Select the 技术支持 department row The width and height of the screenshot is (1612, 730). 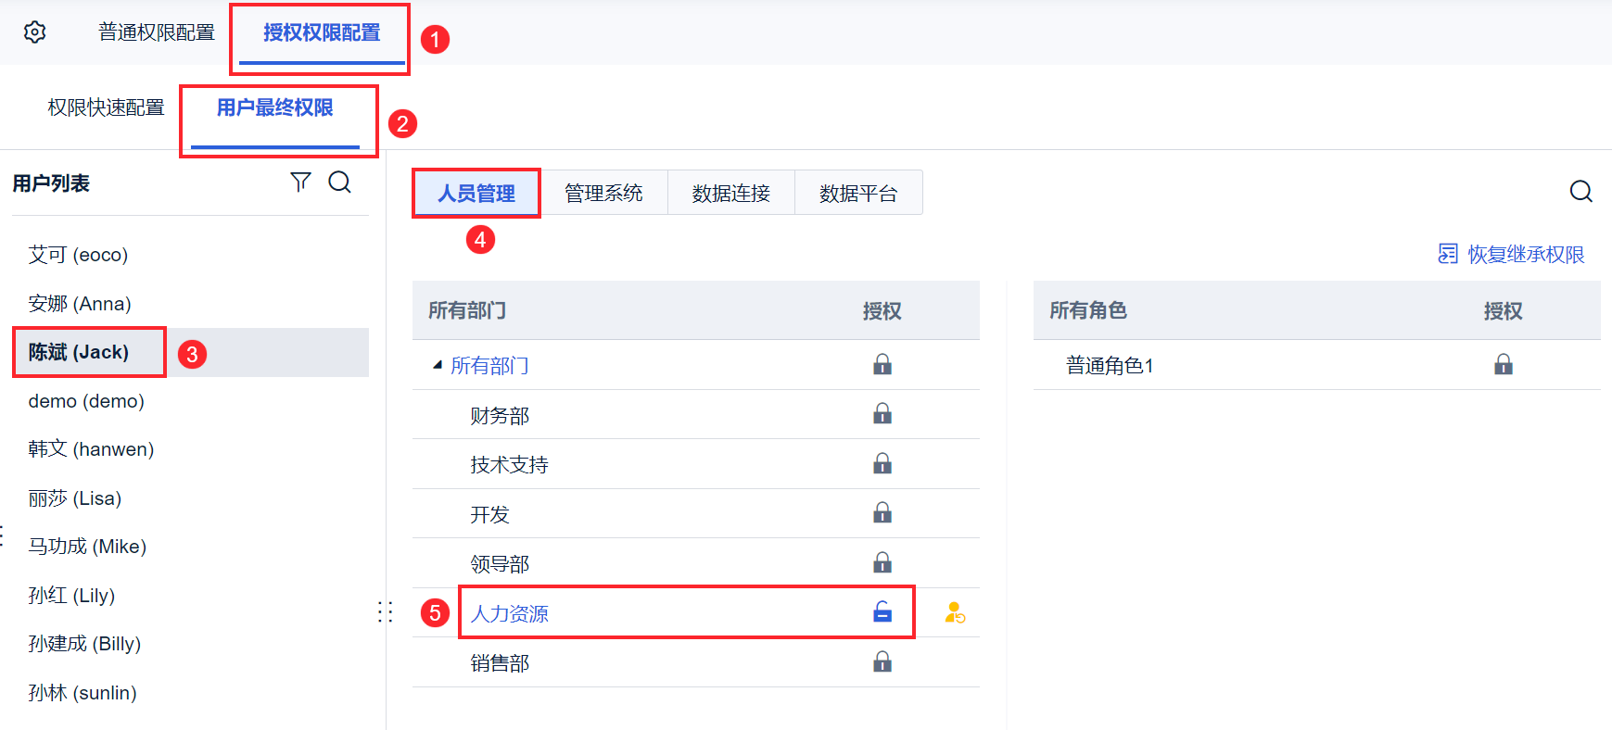tap(696, 464)
